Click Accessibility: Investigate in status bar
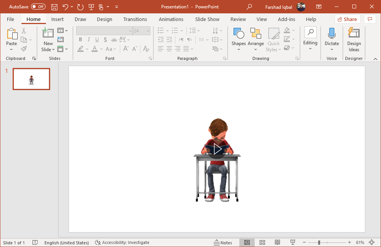Image resolution: width=381 pixels, height=247 pixels. coord(122,242)
